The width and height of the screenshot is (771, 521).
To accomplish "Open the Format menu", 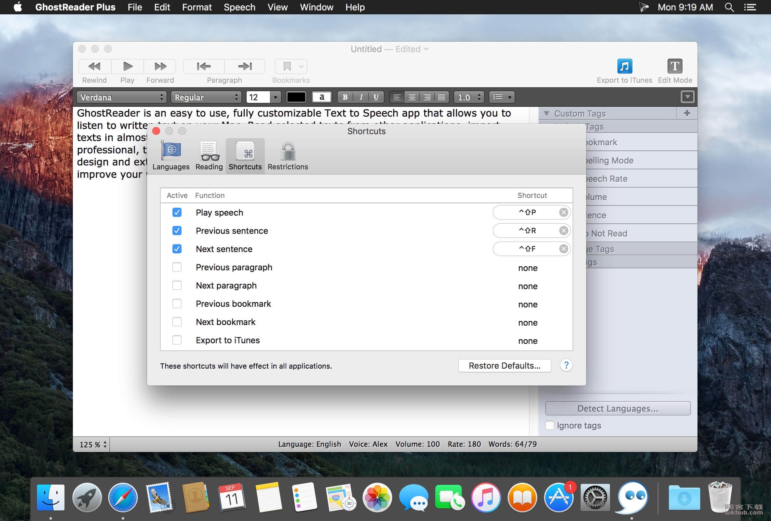I will point(197,7).
